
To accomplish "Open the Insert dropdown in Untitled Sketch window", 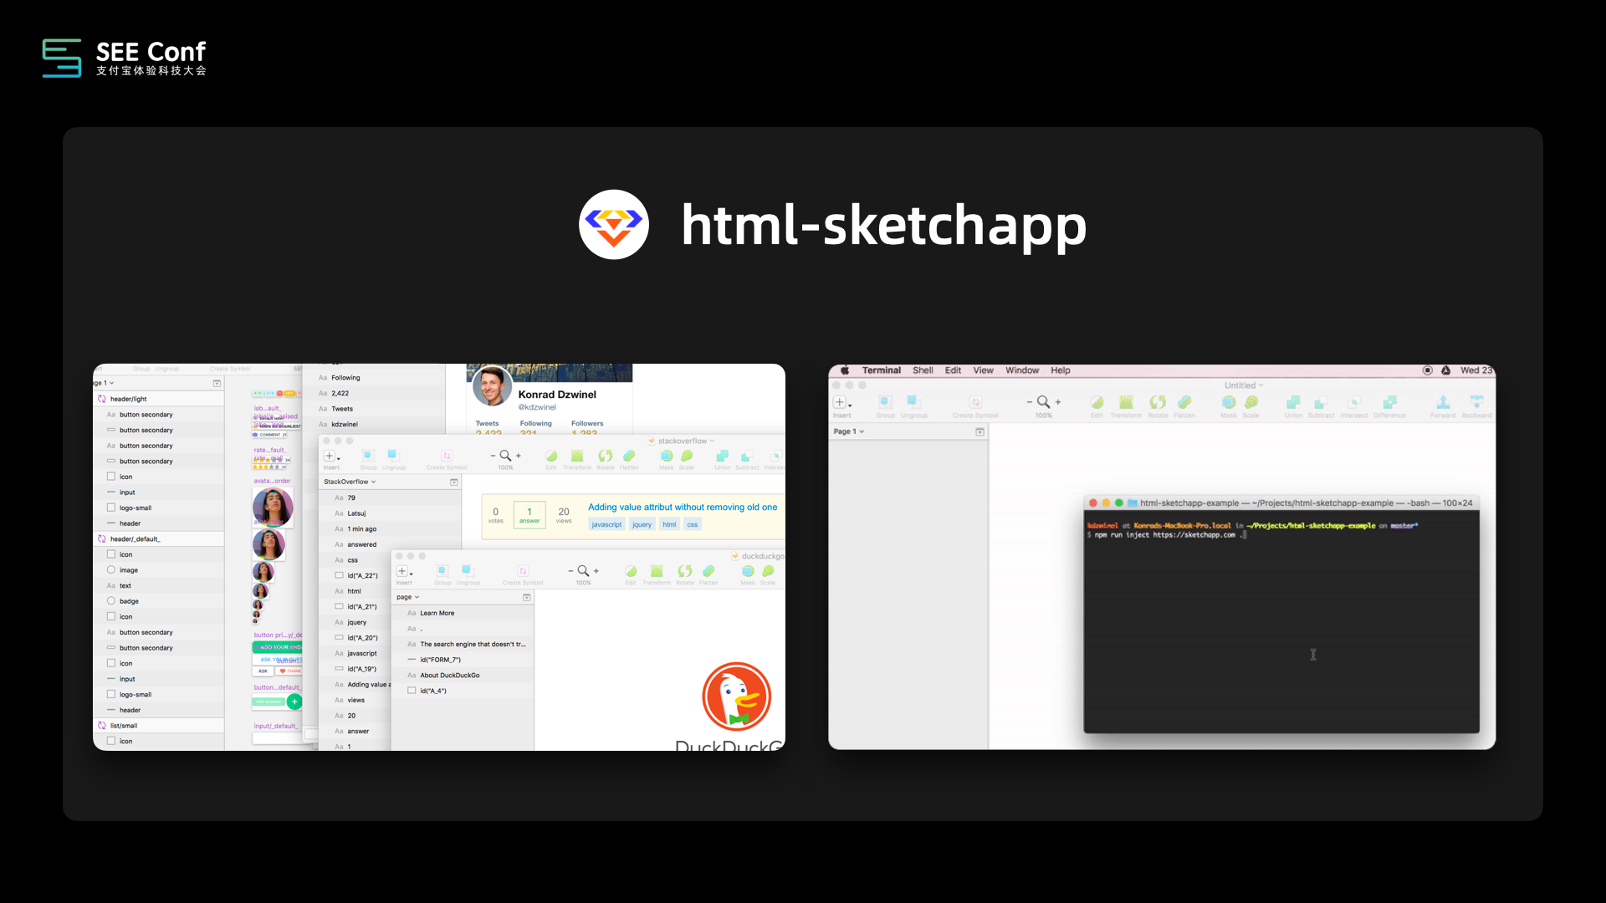I will click(x=841, y=403).
